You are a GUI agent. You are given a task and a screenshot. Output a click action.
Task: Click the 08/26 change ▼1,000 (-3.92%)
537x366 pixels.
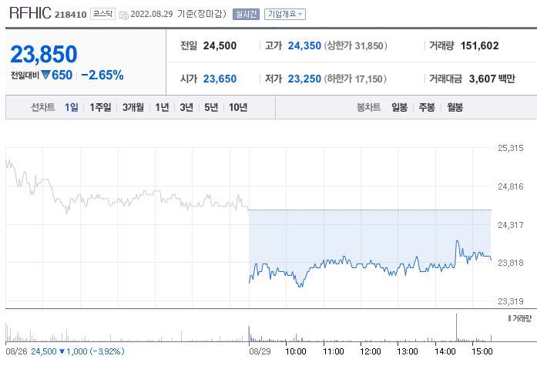(92, 351)
